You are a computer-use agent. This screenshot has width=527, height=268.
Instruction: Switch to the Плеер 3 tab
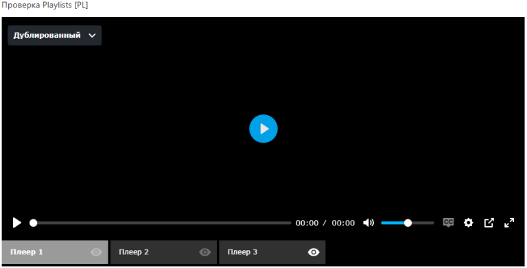(272, 252)
